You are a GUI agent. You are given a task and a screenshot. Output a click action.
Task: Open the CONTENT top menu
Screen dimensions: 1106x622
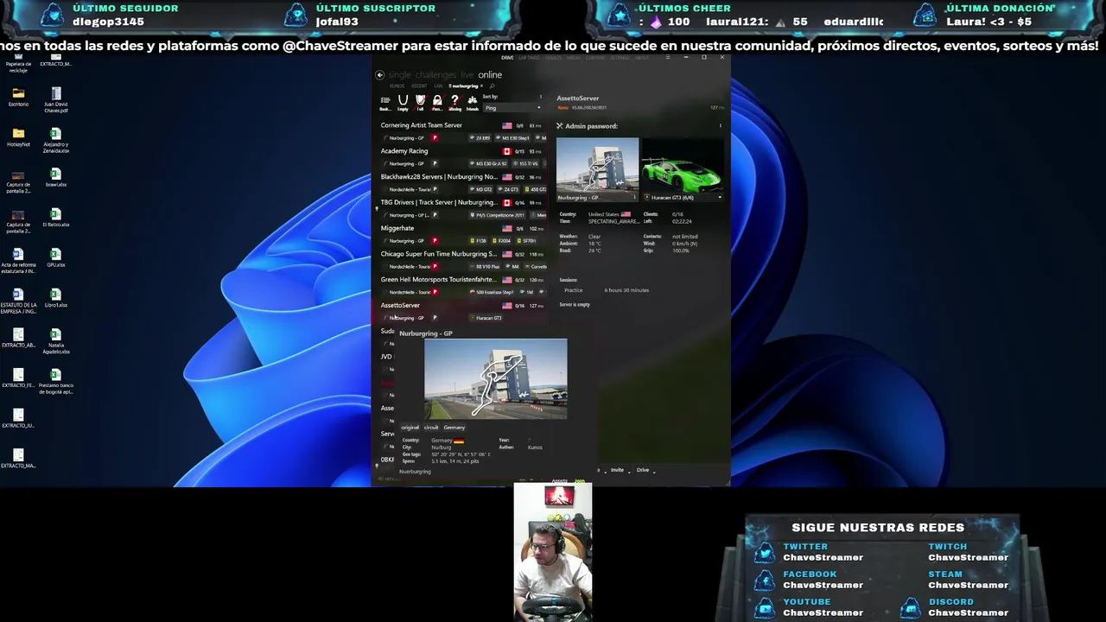(x=595, y=58)
